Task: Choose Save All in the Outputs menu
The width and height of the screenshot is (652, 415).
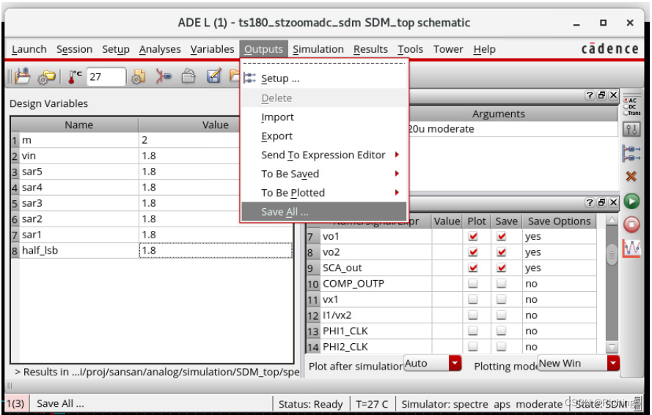Action: coord(285,212)
